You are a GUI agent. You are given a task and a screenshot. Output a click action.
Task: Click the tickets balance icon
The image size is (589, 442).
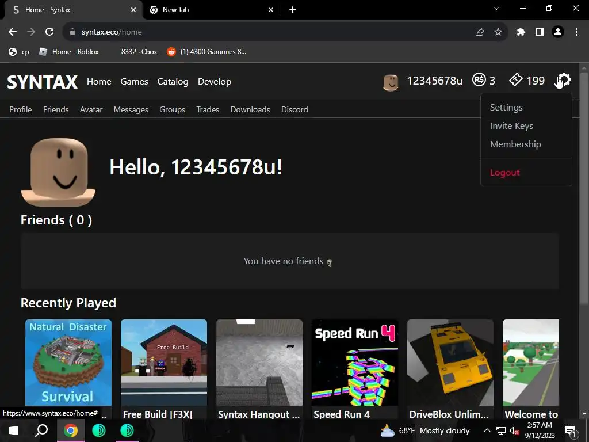pyautogui.click(x=516, y=79)
